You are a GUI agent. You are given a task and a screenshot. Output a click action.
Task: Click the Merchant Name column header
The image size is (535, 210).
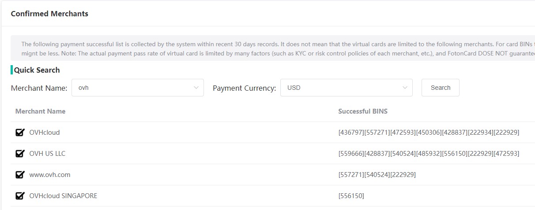40,111
